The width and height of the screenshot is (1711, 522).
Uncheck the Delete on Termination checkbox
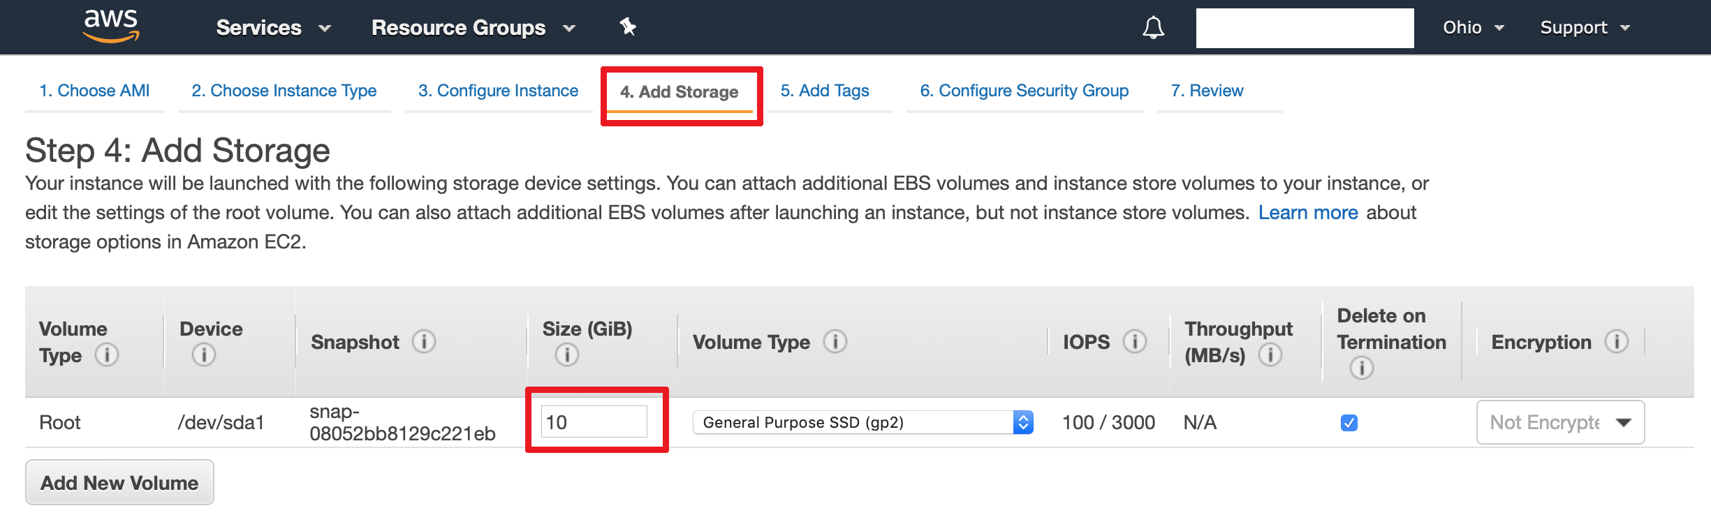click(x=1349, y=423)
